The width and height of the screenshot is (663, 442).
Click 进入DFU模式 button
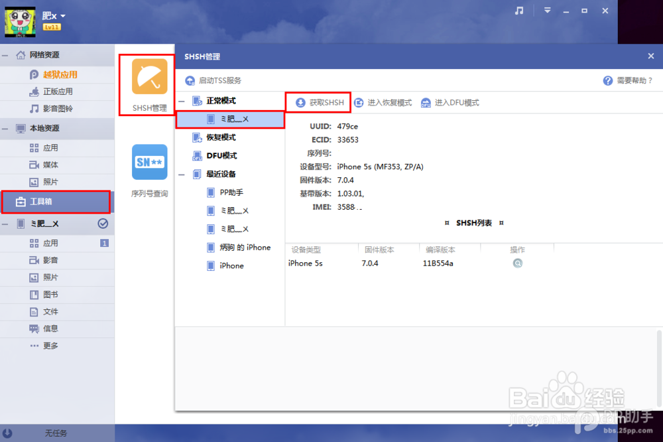tap(450, 102)
